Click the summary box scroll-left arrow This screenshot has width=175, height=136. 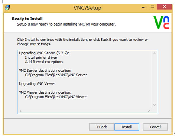click(20, 111)
